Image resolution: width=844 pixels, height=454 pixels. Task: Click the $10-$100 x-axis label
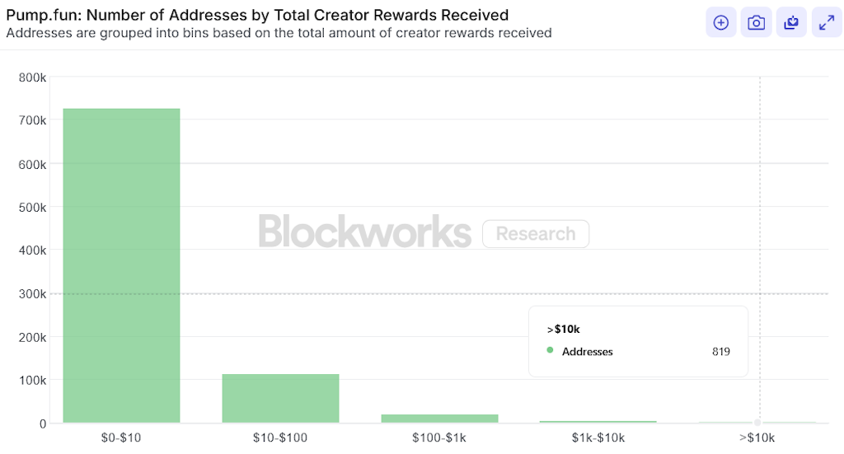pos(280,438)
